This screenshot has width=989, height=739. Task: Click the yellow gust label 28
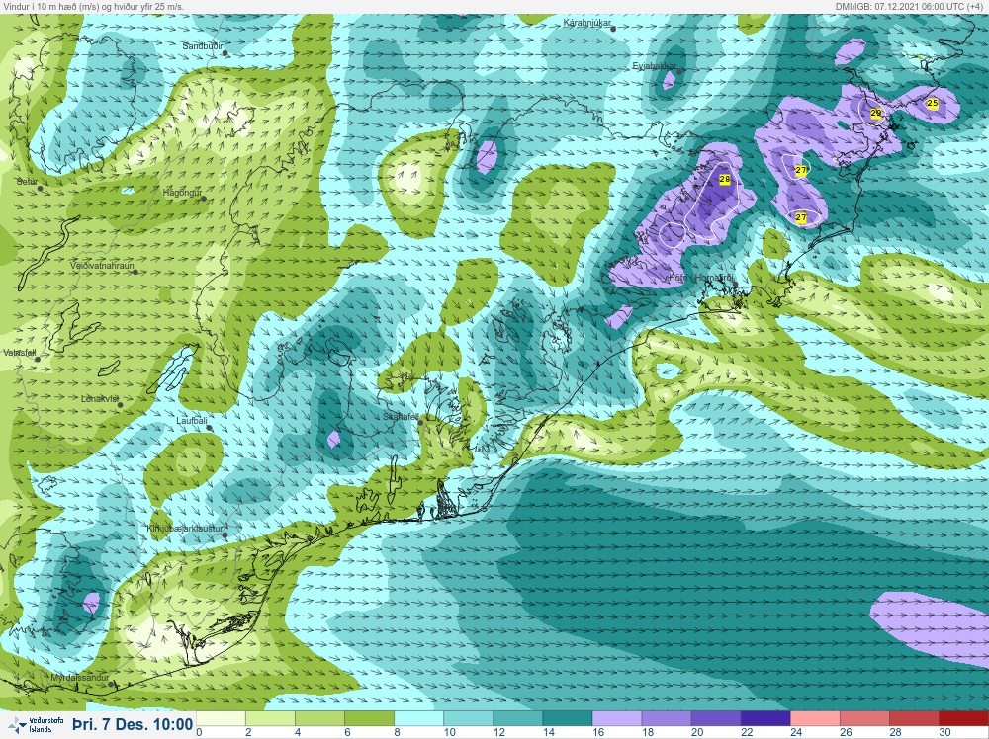click(x=724, y=180)
